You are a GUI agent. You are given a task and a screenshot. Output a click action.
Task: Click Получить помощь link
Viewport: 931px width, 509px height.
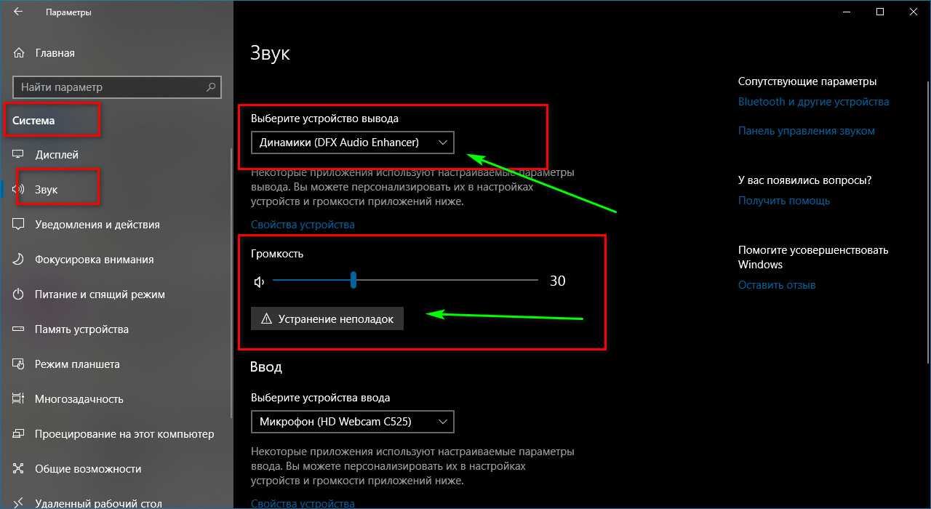pyautogui.click(x=784, y=201)
